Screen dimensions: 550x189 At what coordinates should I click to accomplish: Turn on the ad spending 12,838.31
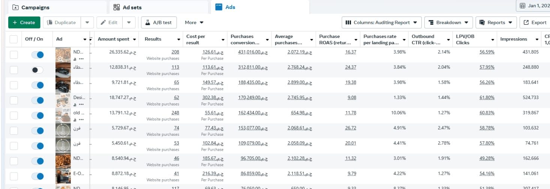pos(37,70)
